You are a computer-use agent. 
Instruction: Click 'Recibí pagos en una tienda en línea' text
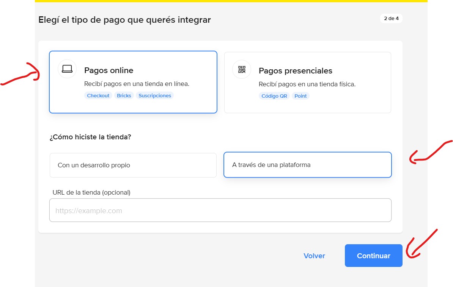tap(137, 84)
